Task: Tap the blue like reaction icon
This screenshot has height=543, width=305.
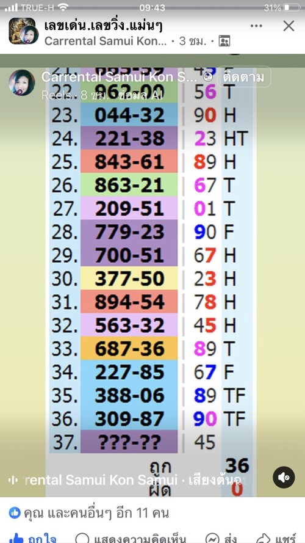Action: 15,512
